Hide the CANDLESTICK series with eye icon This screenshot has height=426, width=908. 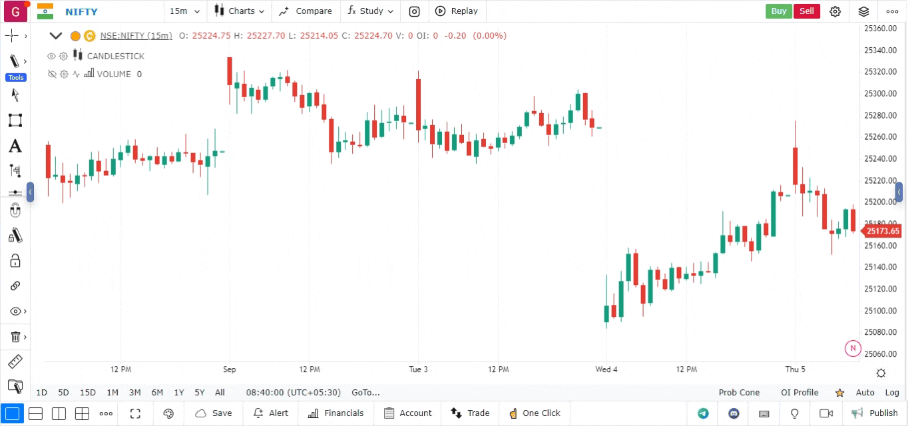coord(51,57)
